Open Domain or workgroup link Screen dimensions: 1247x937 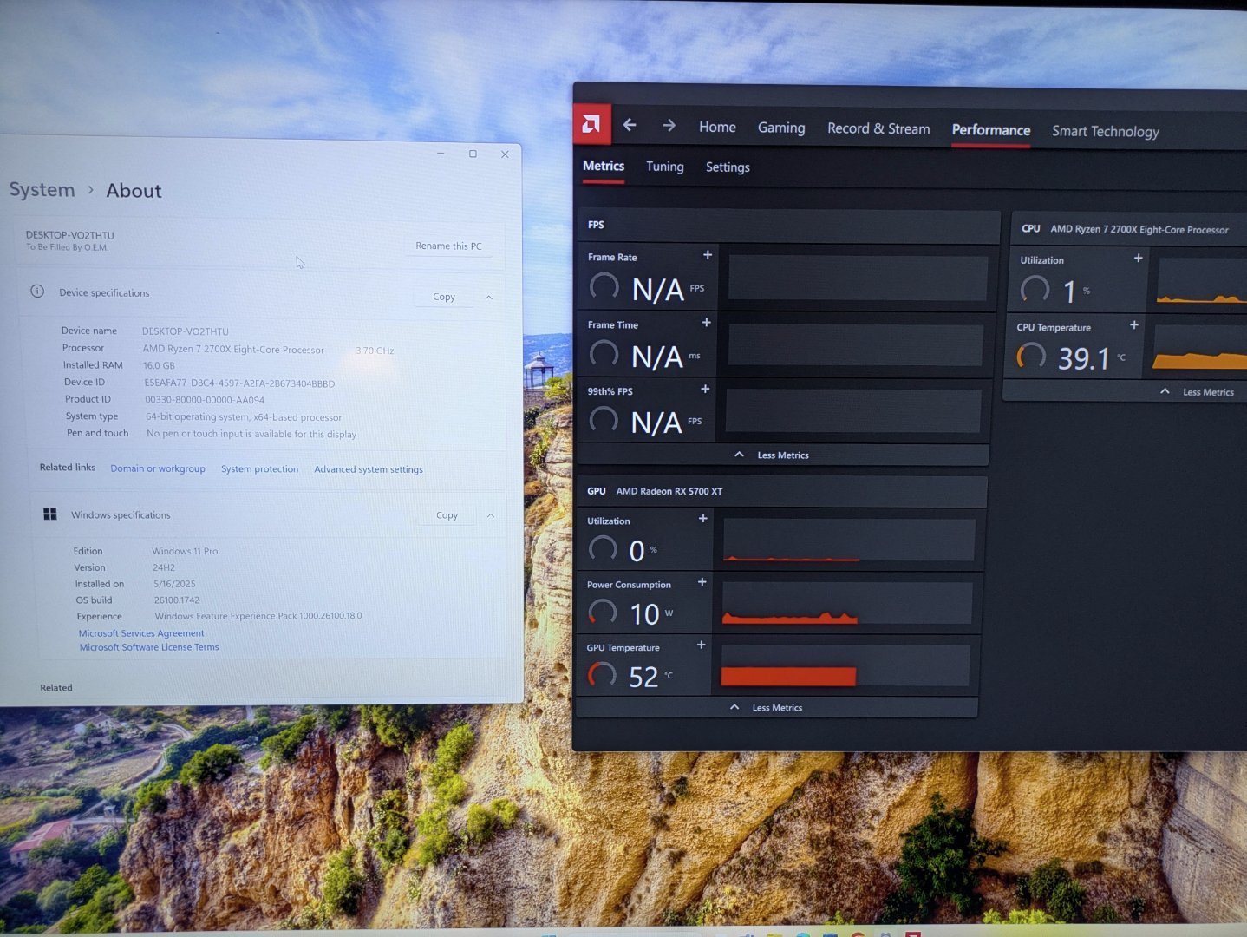pos(158,468)
